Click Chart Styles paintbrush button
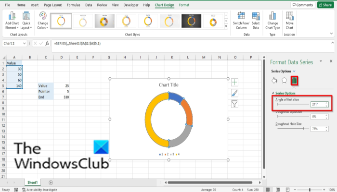 click(234, 93)
